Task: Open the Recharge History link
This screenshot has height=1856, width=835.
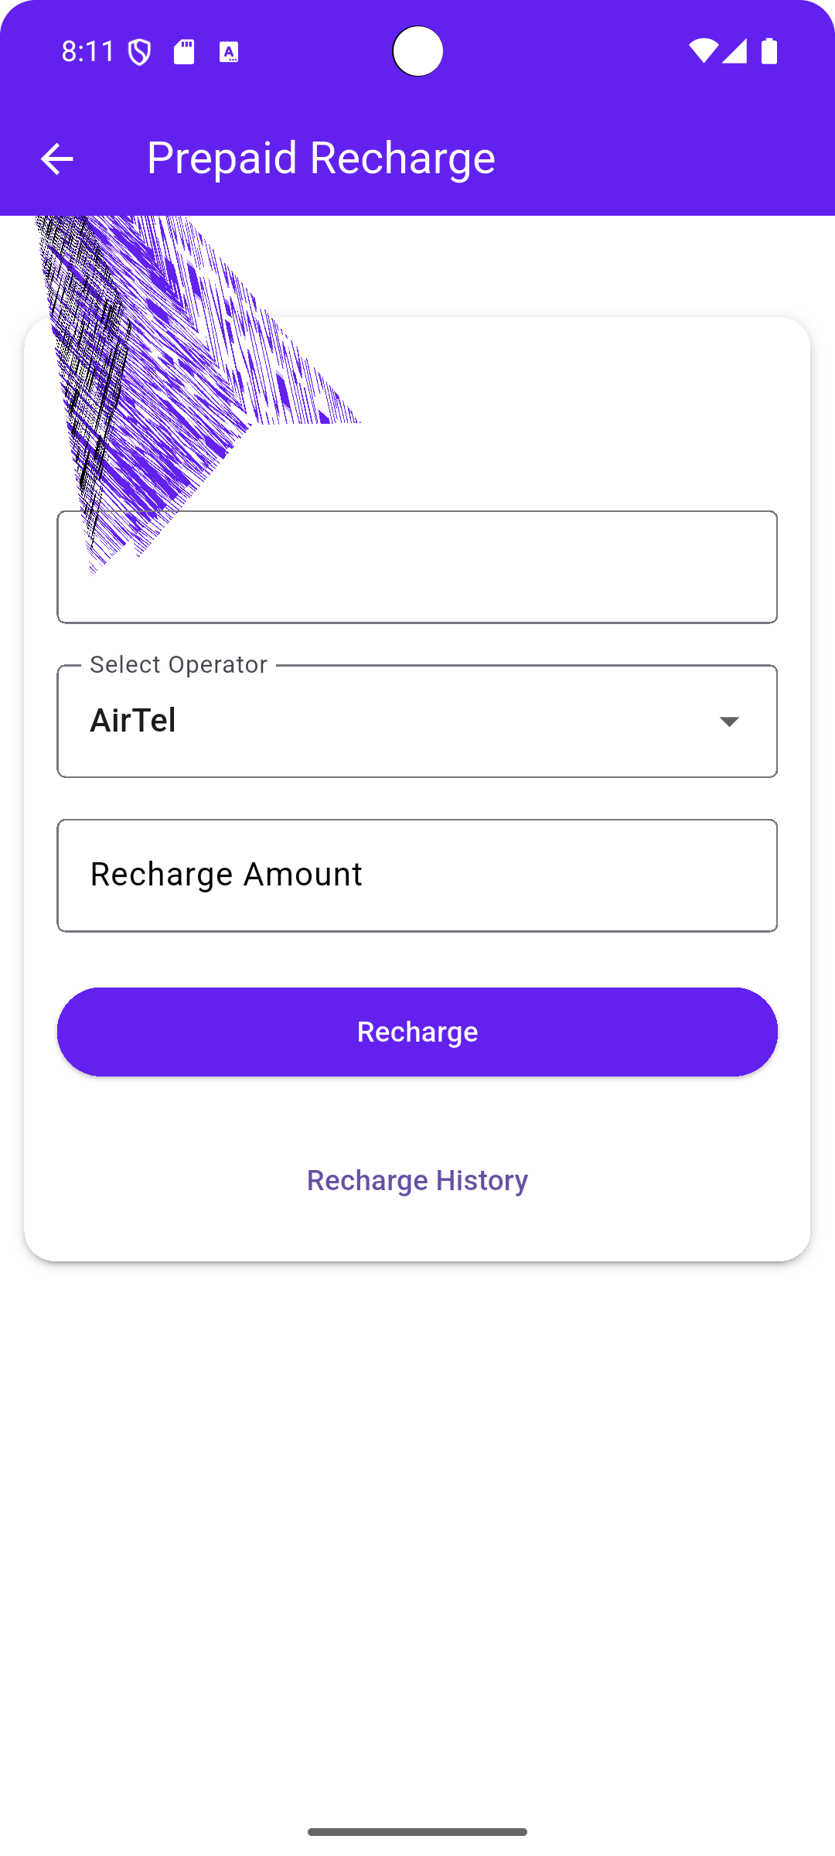Action: pyautogui.click(x=417, y=1180)
